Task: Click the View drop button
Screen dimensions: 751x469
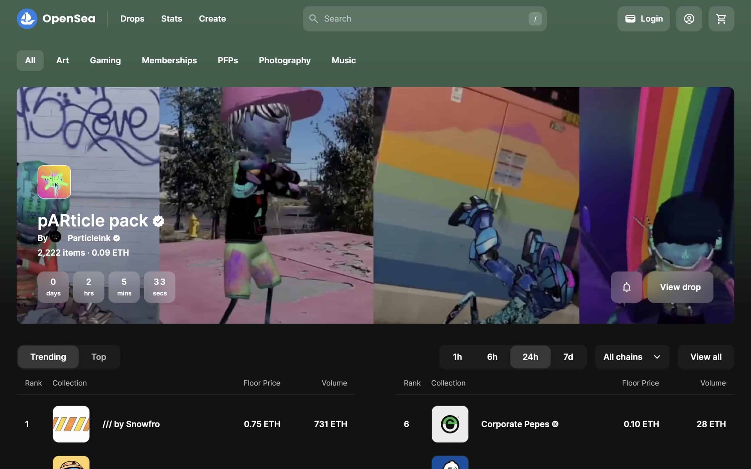Action: pos(680,287)
